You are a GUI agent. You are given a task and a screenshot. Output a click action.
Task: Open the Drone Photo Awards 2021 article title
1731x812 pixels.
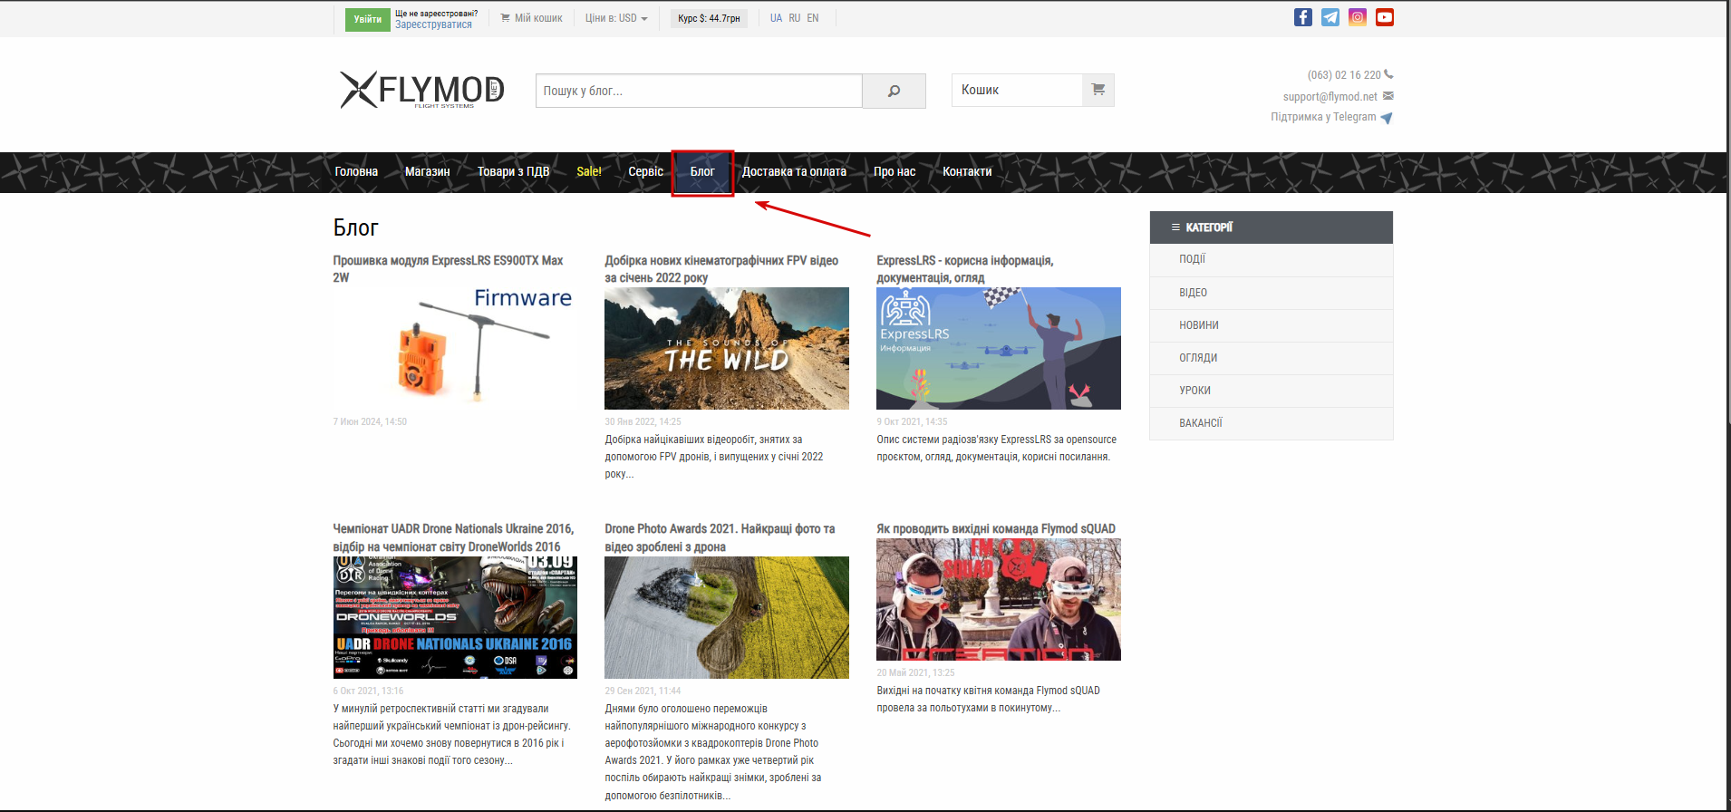(720, 537)
